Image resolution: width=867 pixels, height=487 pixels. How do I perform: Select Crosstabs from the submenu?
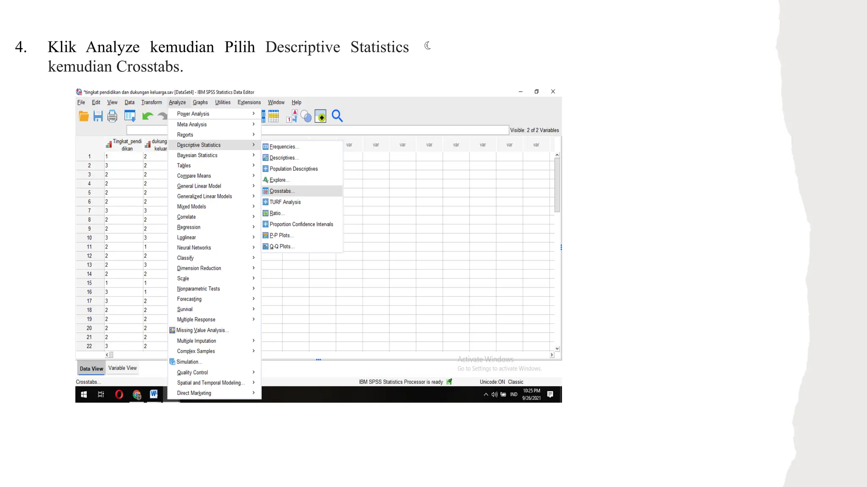282,191
